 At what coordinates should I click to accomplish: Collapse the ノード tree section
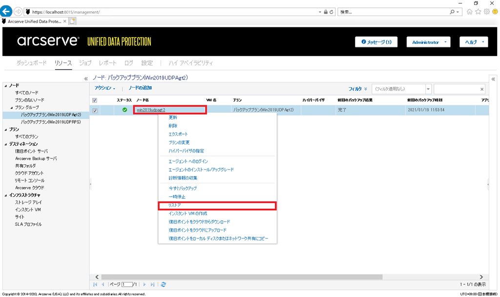pyautogui.click(x=6, y=86)
